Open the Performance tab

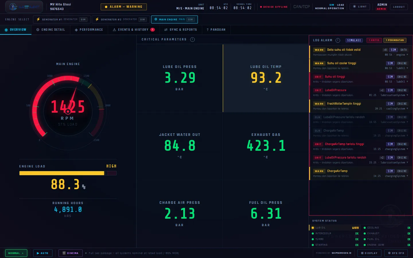[x=89, y=30]
